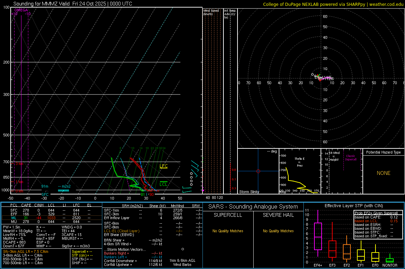Open the SUPERCELL analogue column
The height and width of the screenshot is (269, 405).
pos(228,215)
